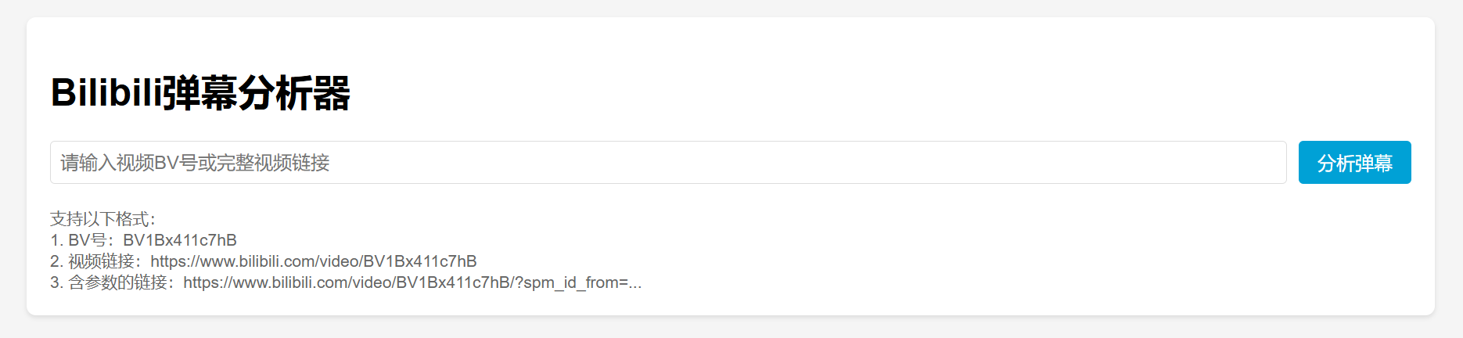The width and height of the screenshot is (1463, 338).
Task: Click "https://" at the start of the third example
Action: click(207, 282)
